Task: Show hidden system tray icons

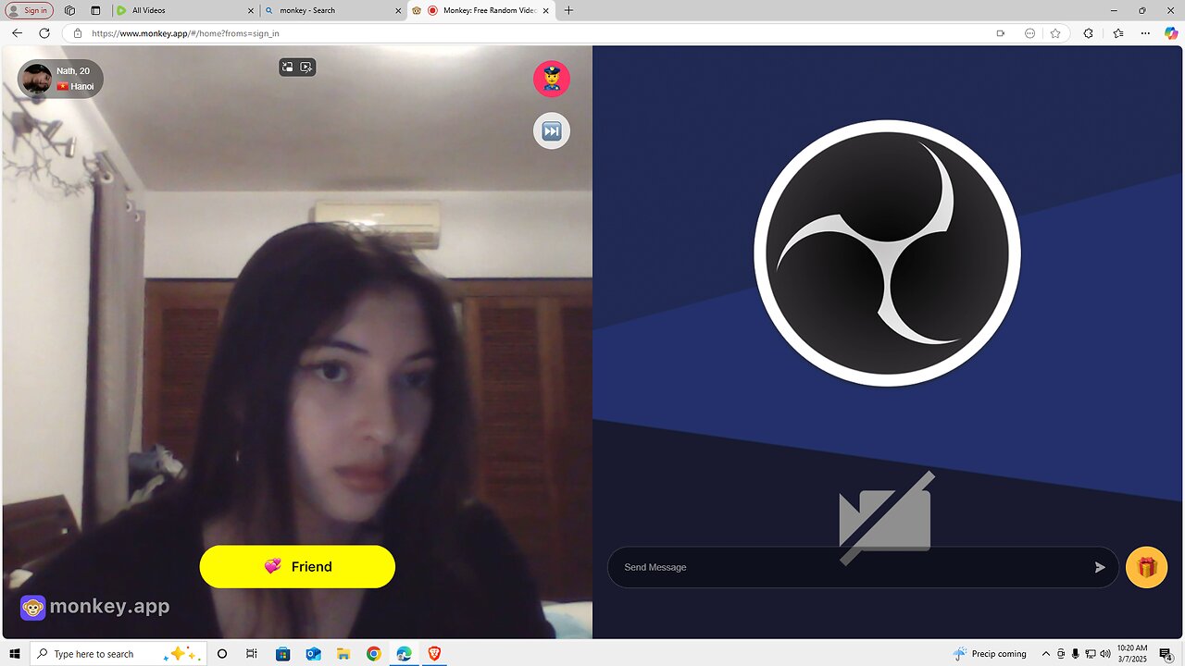Action: (1046, 654)
